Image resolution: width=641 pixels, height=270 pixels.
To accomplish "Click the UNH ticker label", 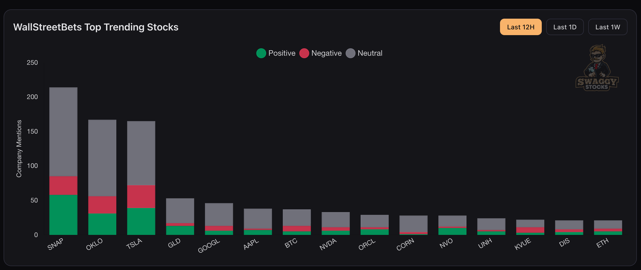I will (x=485, y=243).
